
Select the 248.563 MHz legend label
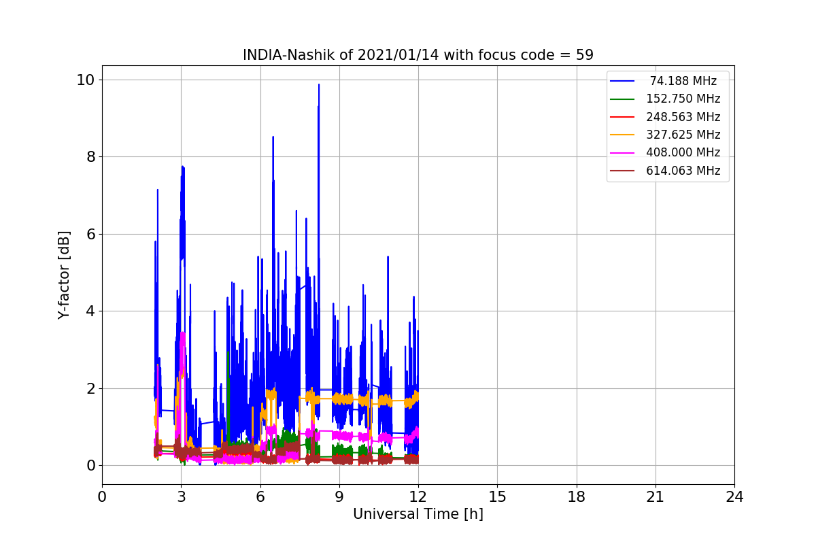point(683,117)
